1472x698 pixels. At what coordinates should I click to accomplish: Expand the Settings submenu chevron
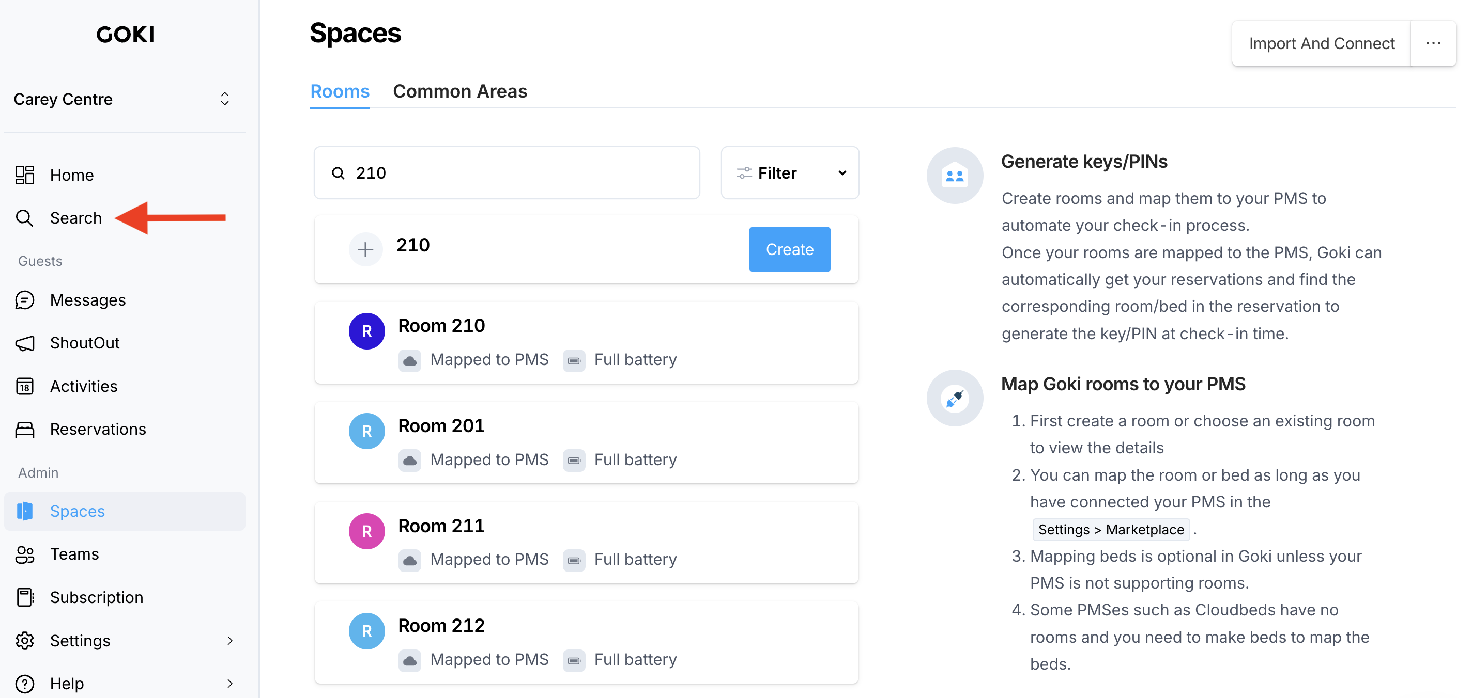point(229,640)
